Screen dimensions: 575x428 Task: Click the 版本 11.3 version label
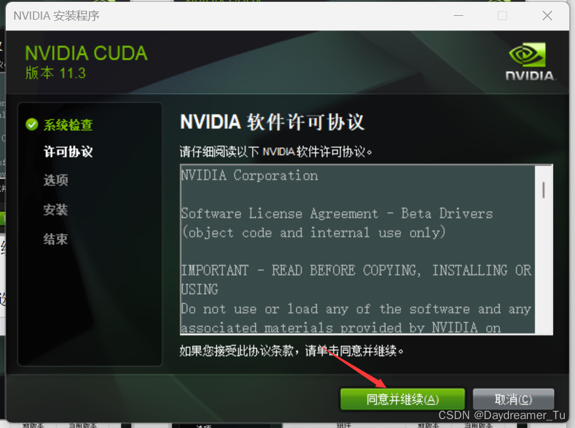(55, 73)
